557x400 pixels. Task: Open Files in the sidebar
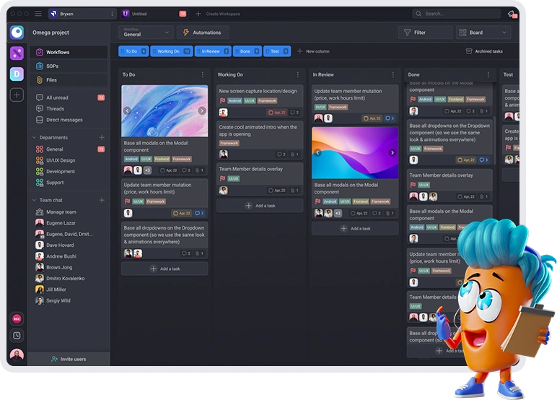(x=69, y=80)
